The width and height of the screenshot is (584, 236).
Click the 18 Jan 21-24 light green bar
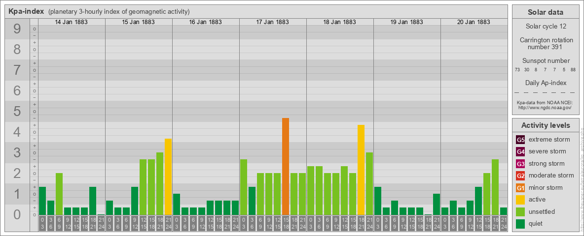[369, 184]
